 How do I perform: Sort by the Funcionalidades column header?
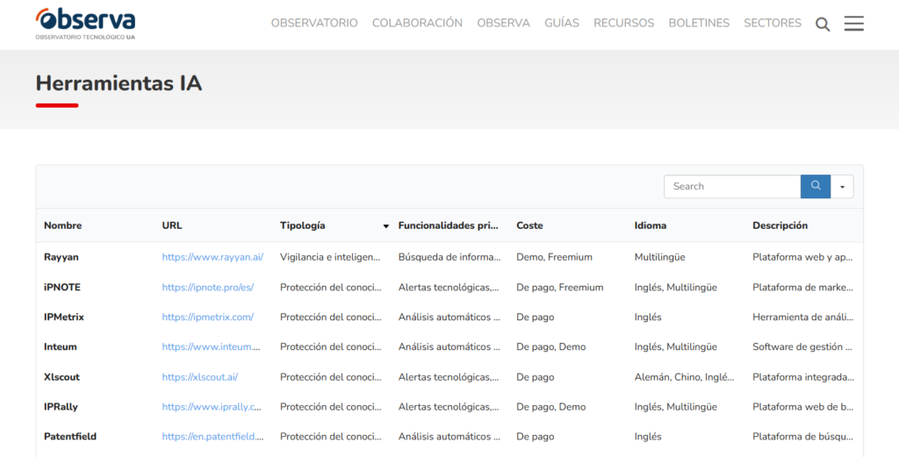coord(449,225)
